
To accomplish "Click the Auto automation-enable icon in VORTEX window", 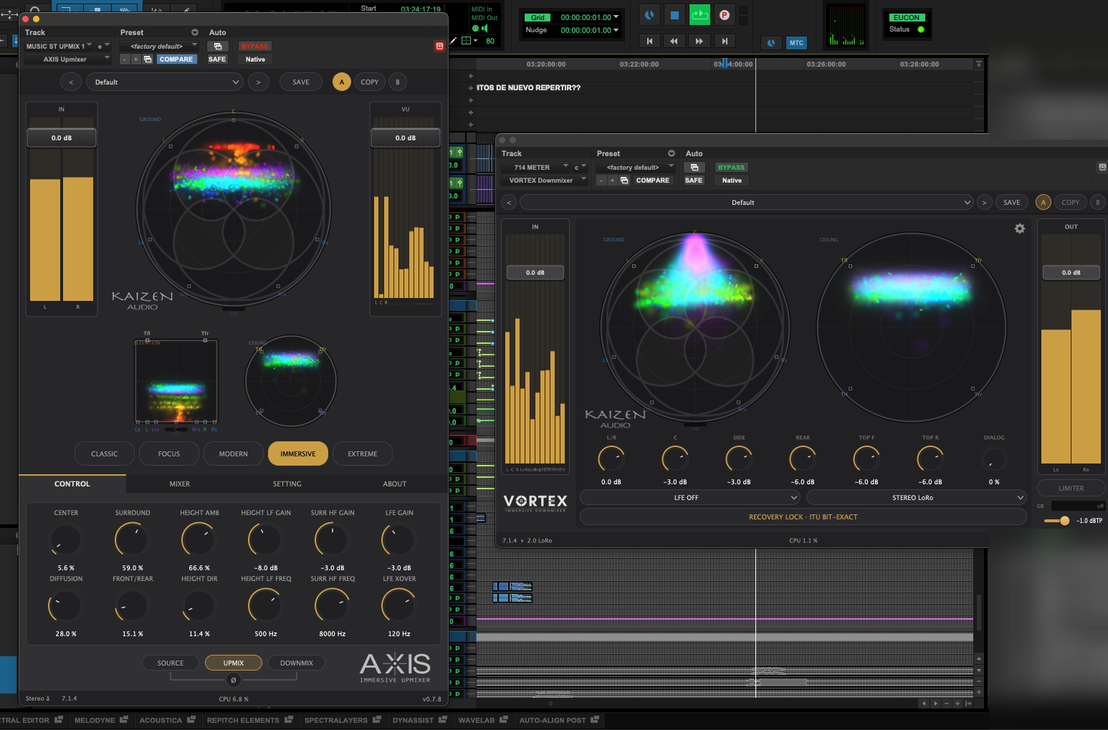I will tap(694, 167).
